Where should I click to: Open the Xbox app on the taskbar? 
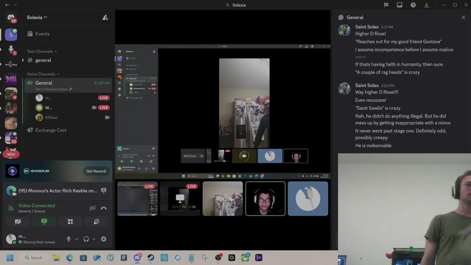point(245,258)
